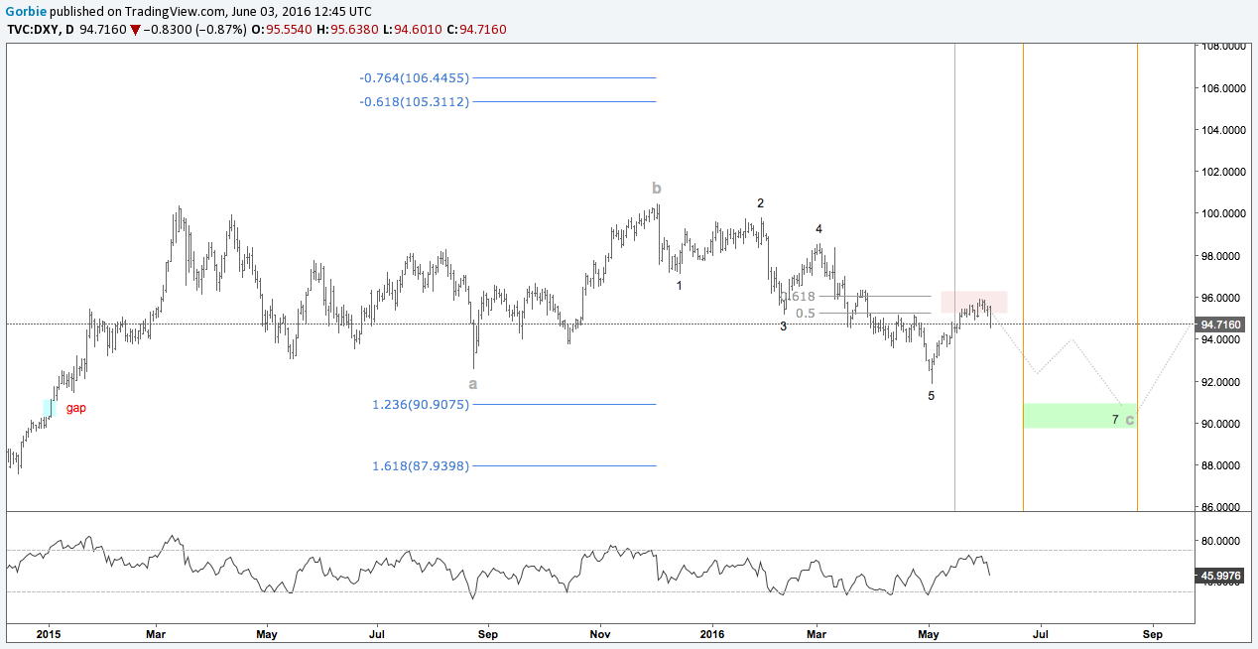Click the gray wave 'c' label

(x=1129, y=419)
